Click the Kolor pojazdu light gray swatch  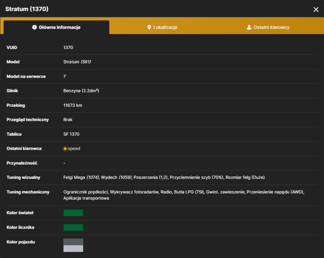[73, 249]
